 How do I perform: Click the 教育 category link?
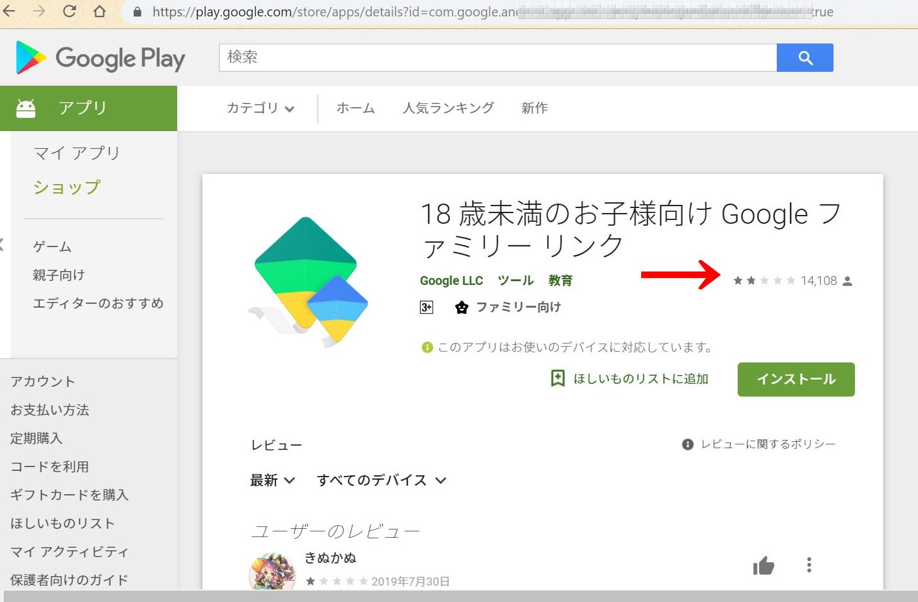(x=561, y=281)
